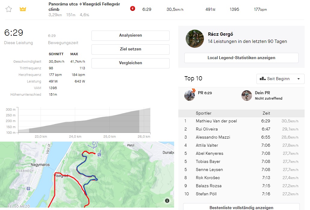
Task: Open the map info icon
Action: coord(167,201)
